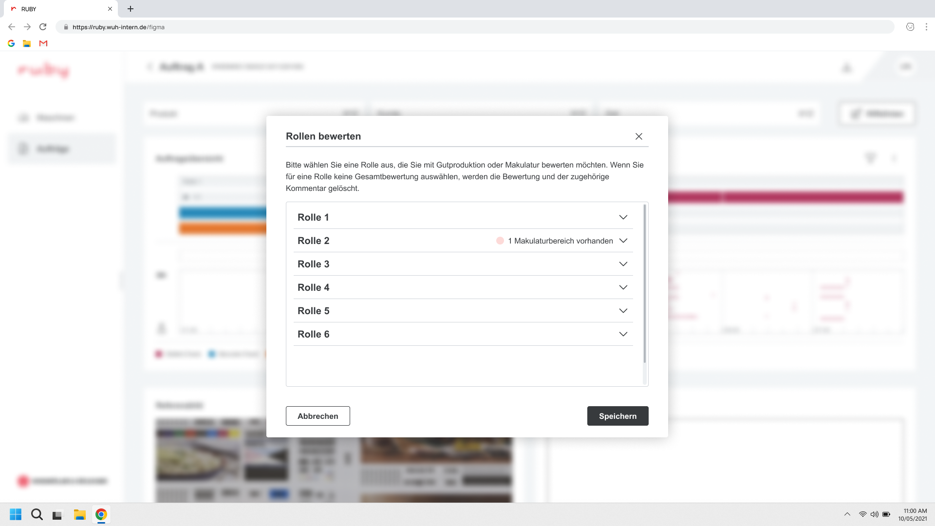
Task: Go back in browser history
Action: click(12, 27)
